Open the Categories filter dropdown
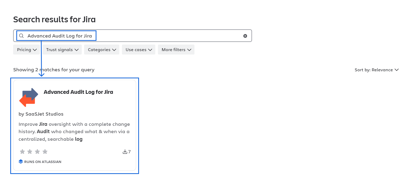This screenshot has width=406, height=185. point(102,50)
